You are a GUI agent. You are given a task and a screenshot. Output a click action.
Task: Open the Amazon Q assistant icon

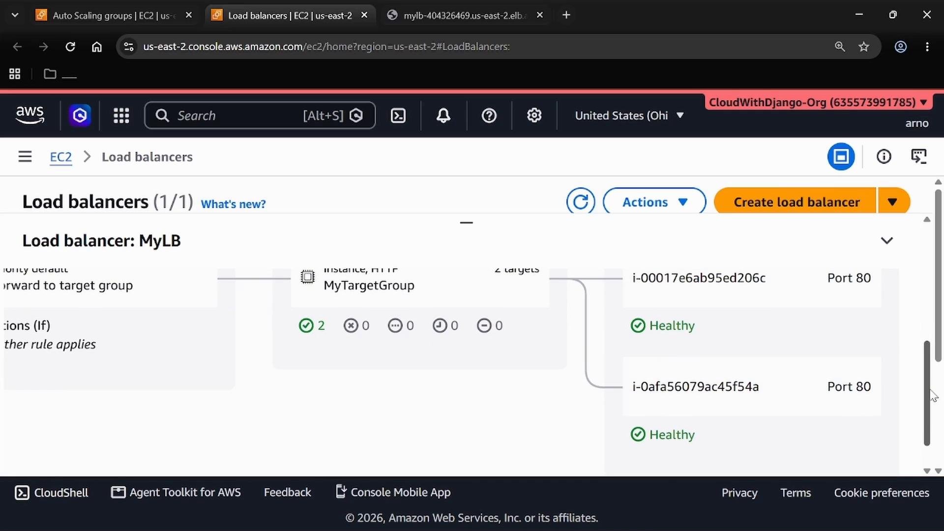(80, 116)
